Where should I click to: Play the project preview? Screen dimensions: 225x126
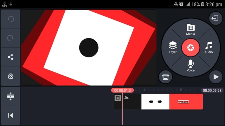coord(216,77)
